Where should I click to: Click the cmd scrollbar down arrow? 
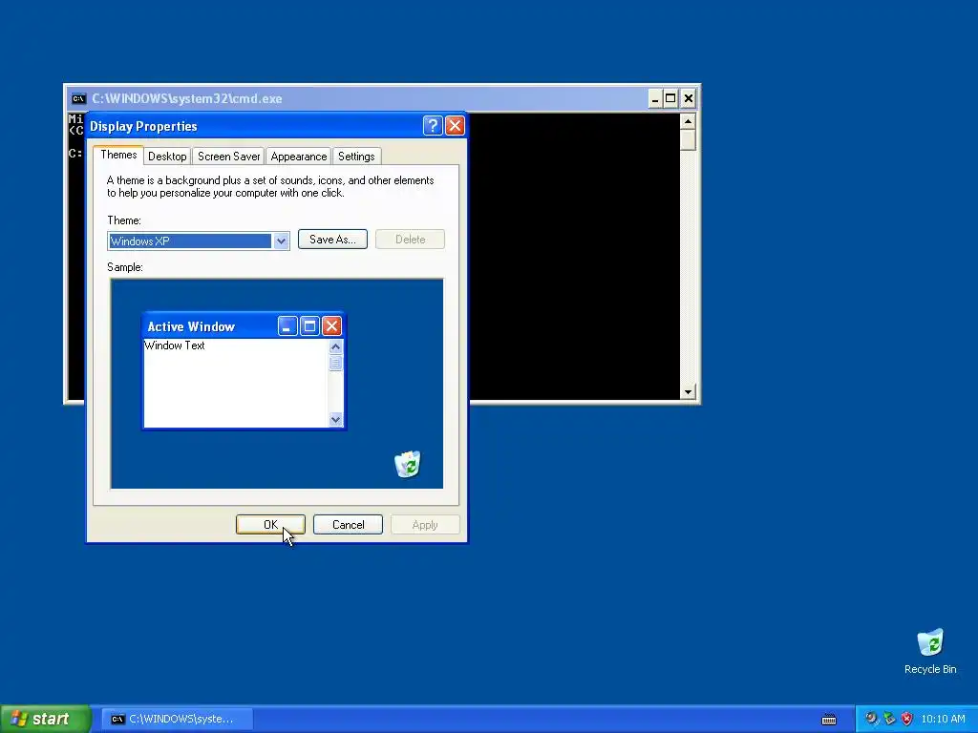tap(688, 392)
